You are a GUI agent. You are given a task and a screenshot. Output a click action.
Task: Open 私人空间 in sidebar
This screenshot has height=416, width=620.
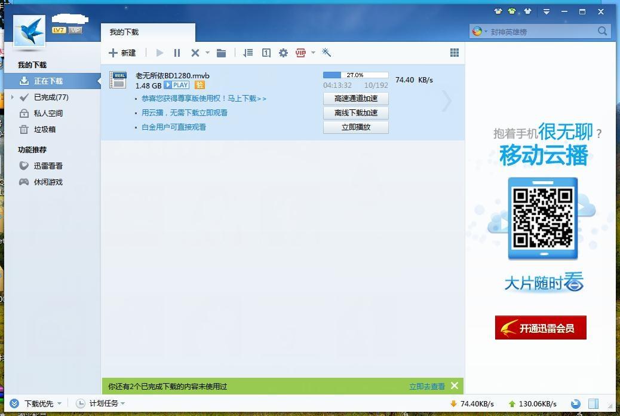pos(42,113)
